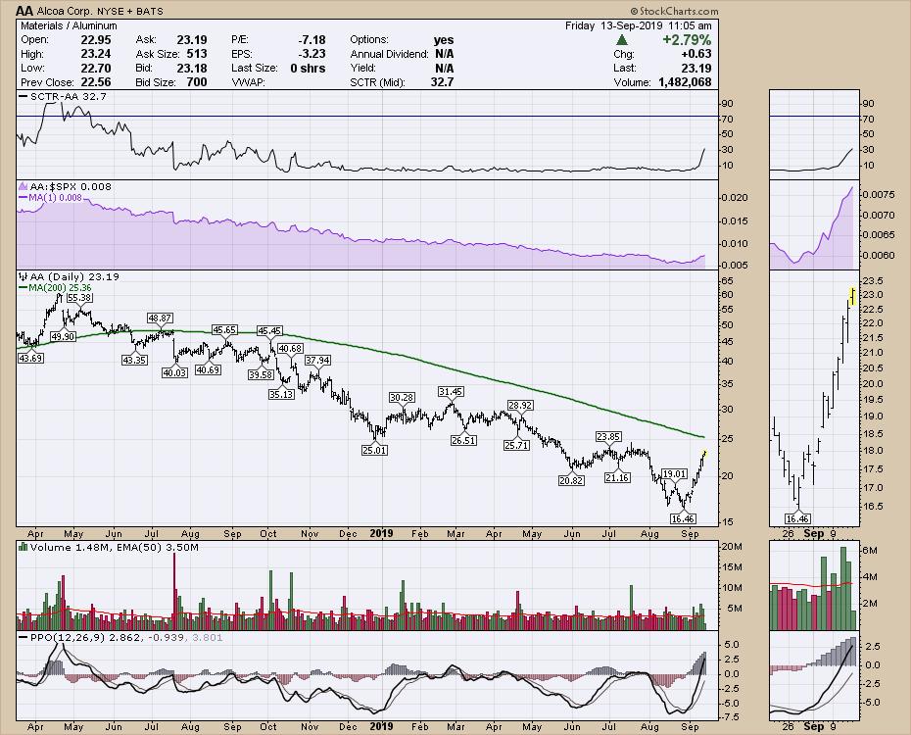Click the 25.01 price low label
This screenshot has width=911, height=735.
[374, 450]
